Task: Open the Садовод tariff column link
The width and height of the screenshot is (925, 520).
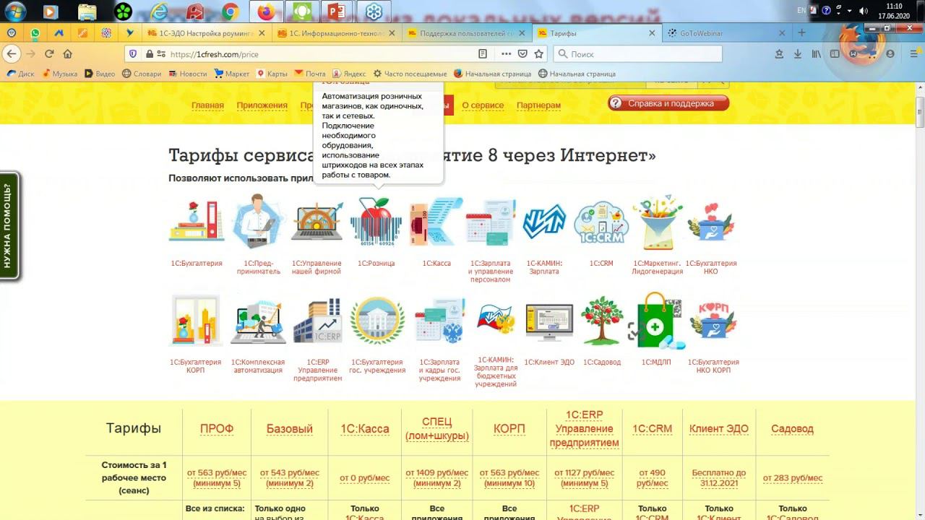Action: (x=792, y=428)
